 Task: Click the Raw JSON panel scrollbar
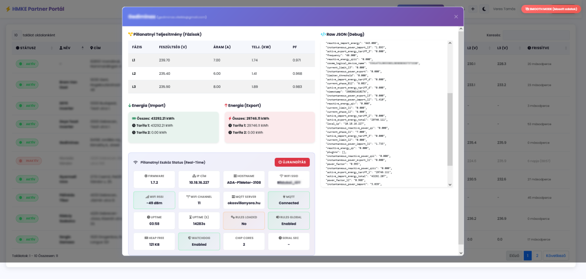[x=450, y=129]
